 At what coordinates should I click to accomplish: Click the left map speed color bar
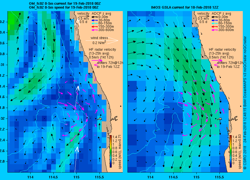click(x=111, y=151)
